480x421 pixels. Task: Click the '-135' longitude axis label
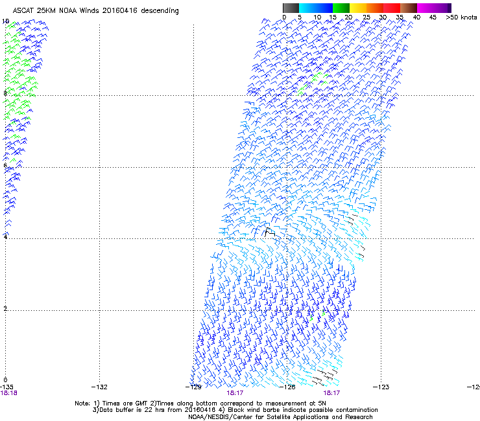(x=6, y=387)
